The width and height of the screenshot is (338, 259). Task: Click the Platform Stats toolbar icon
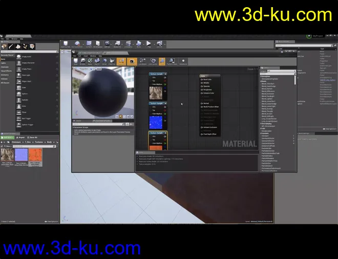tap(172, 61)
